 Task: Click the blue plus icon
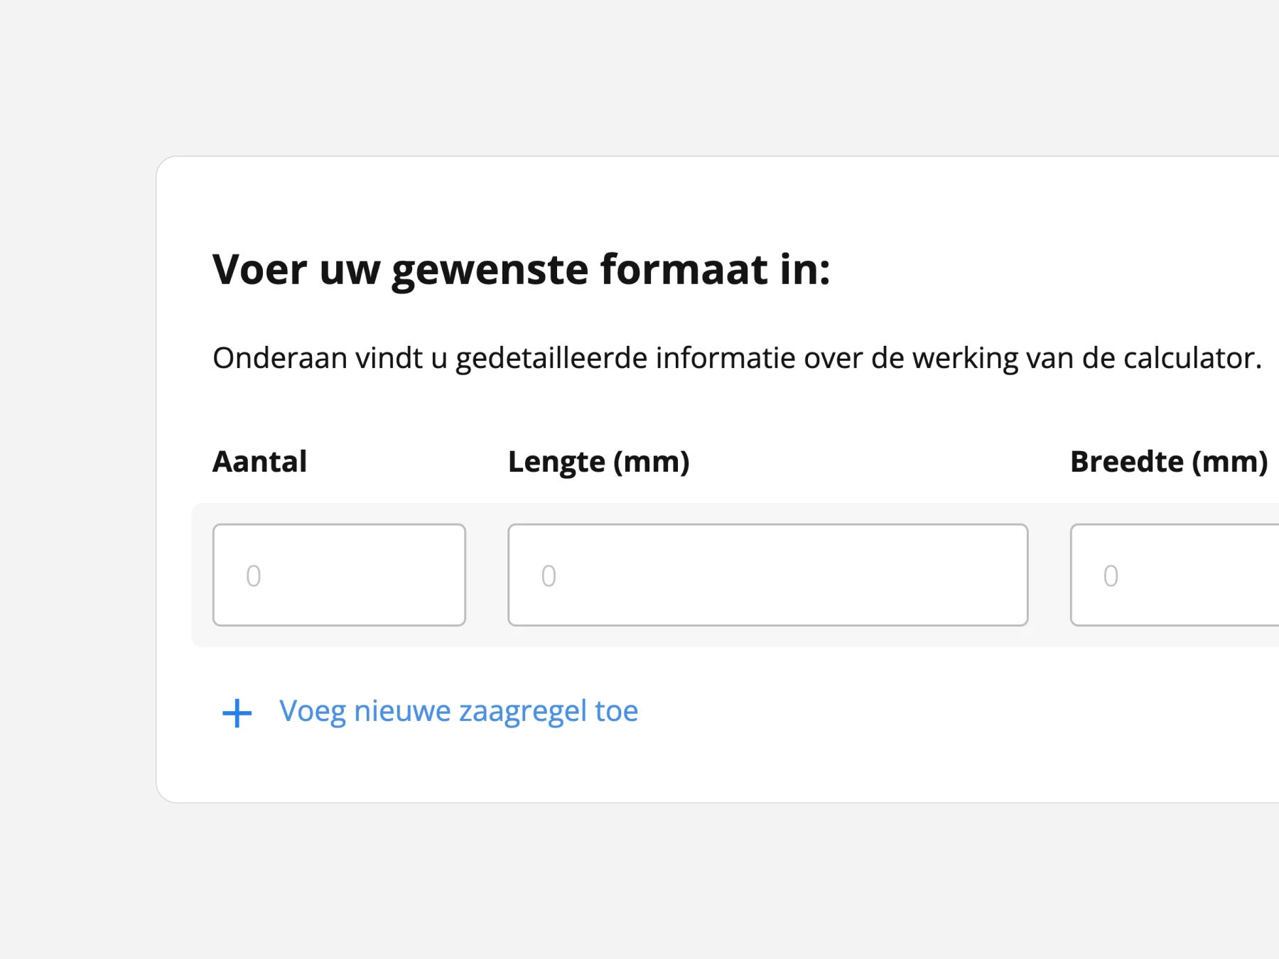click(x=237, y=713)
